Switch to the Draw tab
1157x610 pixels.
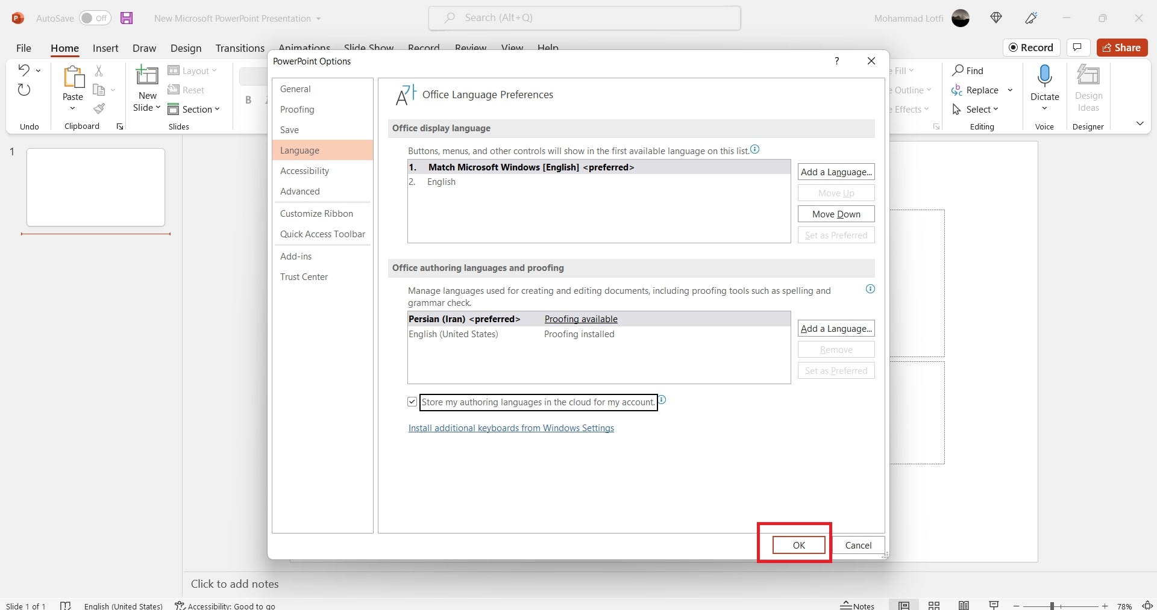pos(144,48)
